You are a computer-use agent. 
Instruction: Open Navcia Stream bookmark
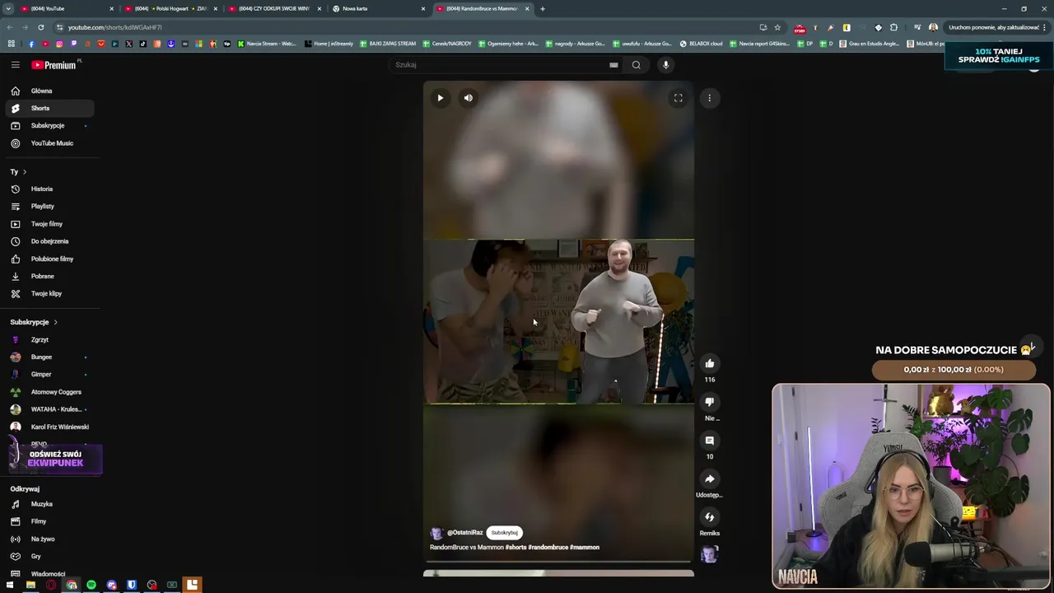pyautogui.click(x=266, y=44)
